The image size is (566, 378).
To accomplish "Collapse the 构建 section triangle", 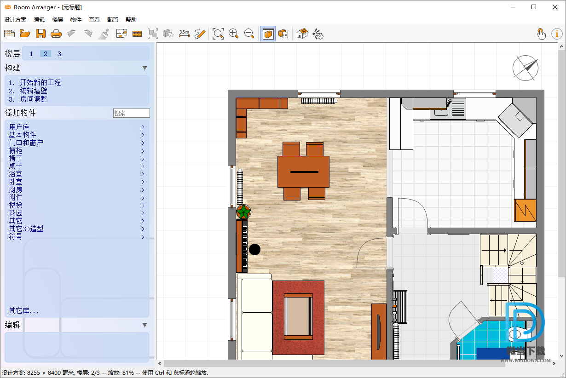I will click(144, 68).
